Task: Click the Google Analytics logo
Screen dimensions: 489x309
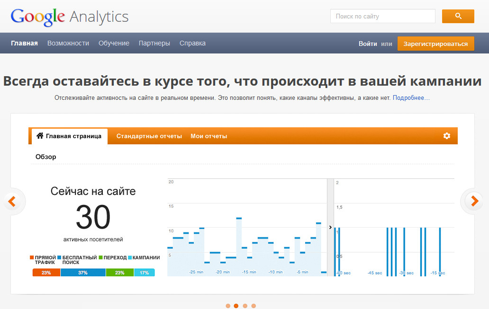Action: (70, 17)
